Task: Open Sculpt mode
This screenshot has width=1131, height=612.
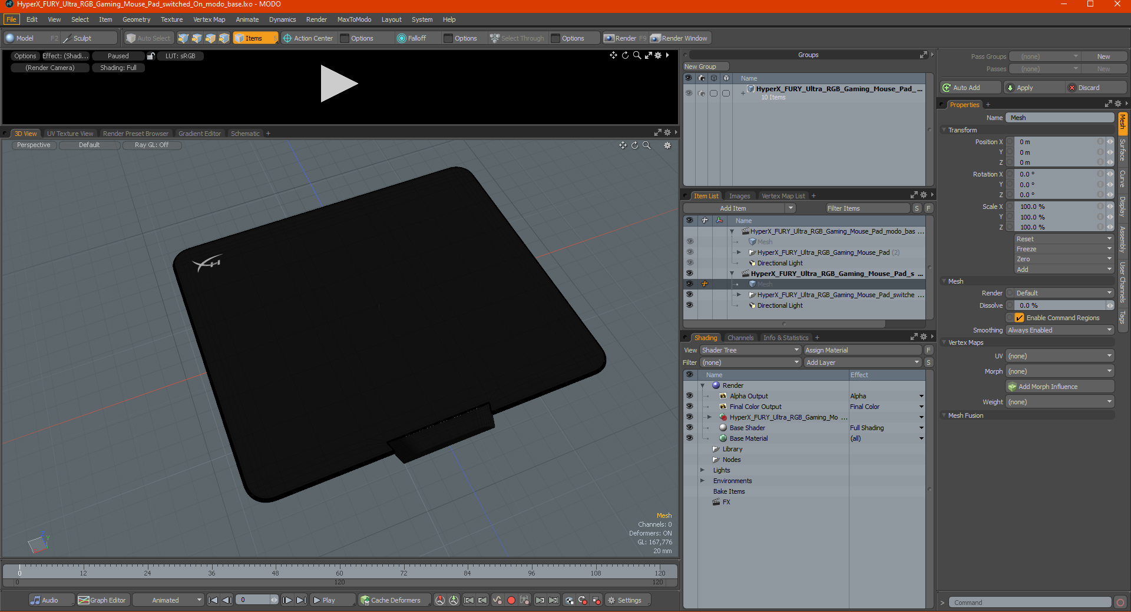Action: (88, 38)
